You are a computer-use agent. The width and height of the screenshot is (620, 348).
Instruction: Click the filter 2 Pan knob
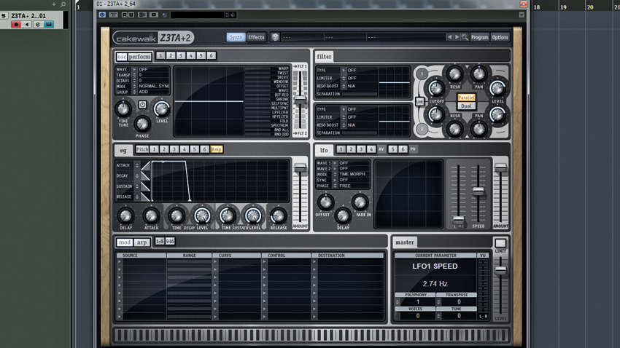478,129
